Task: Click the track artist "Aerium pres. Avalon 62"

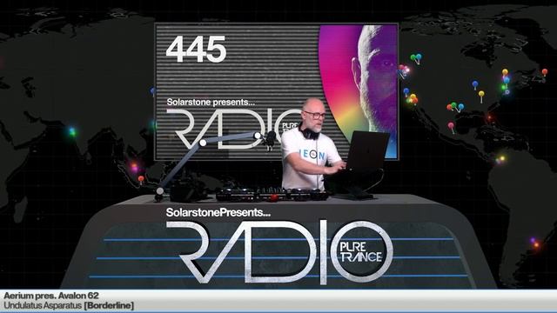Action: [51, 296]
